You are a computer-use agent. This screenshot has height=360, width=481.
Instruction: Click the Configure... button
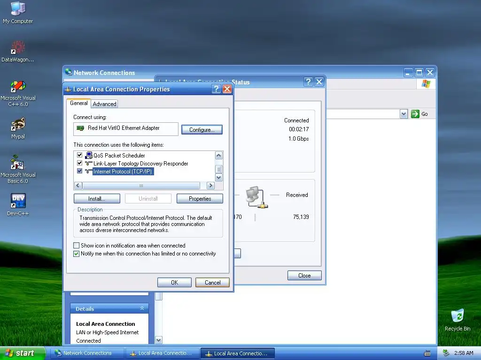(202, 130)
